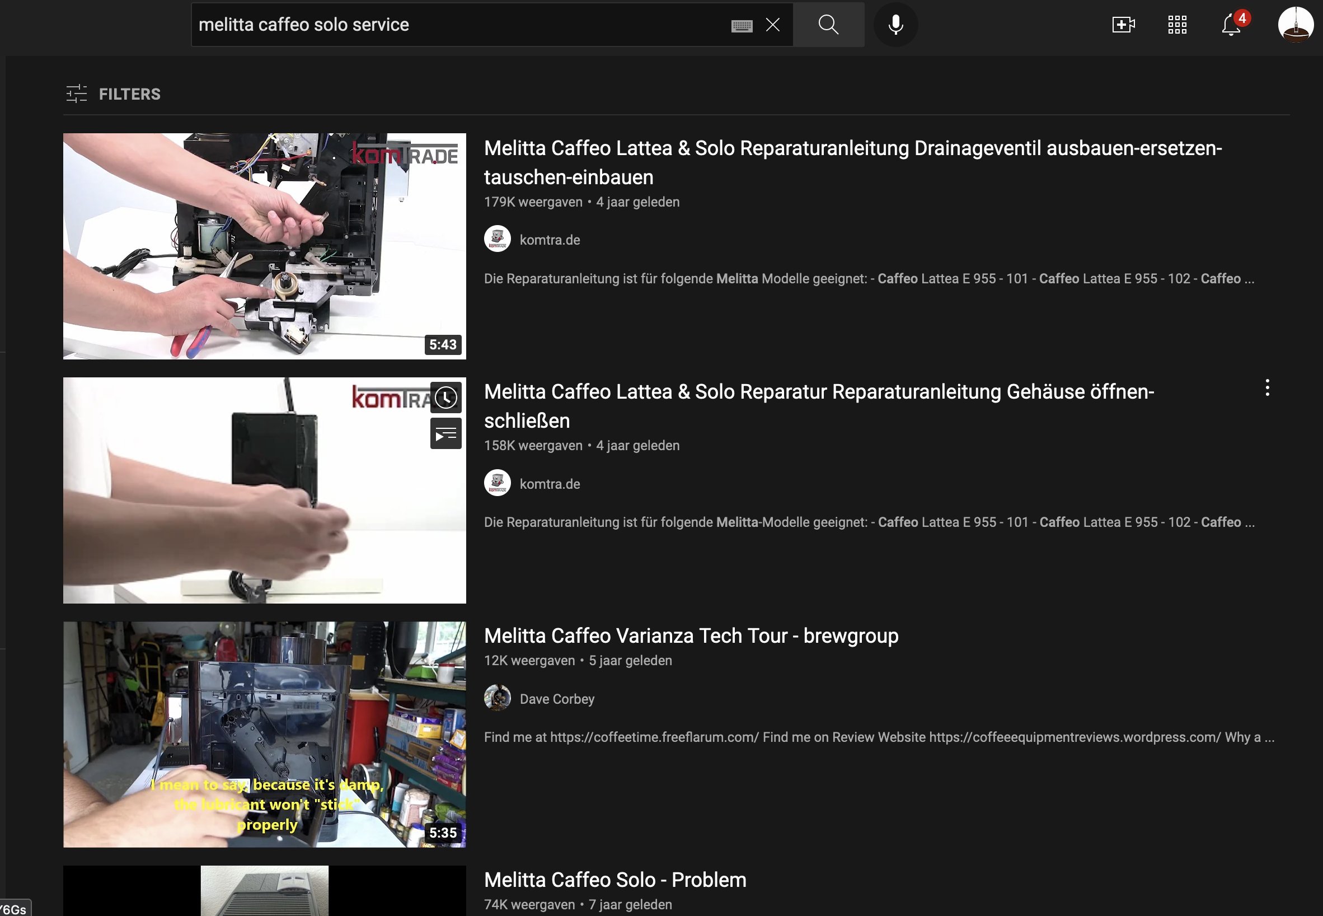Activate voice search microphone
Image resolution: width=1323 pixels, height=916 pixels.
(895, 25)
